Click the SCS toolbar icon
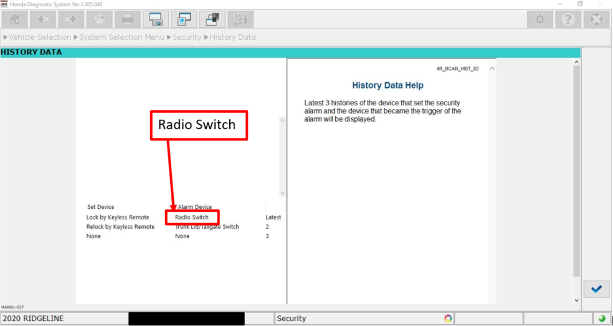This screenshot has height=326, width=613. point(240,19)
